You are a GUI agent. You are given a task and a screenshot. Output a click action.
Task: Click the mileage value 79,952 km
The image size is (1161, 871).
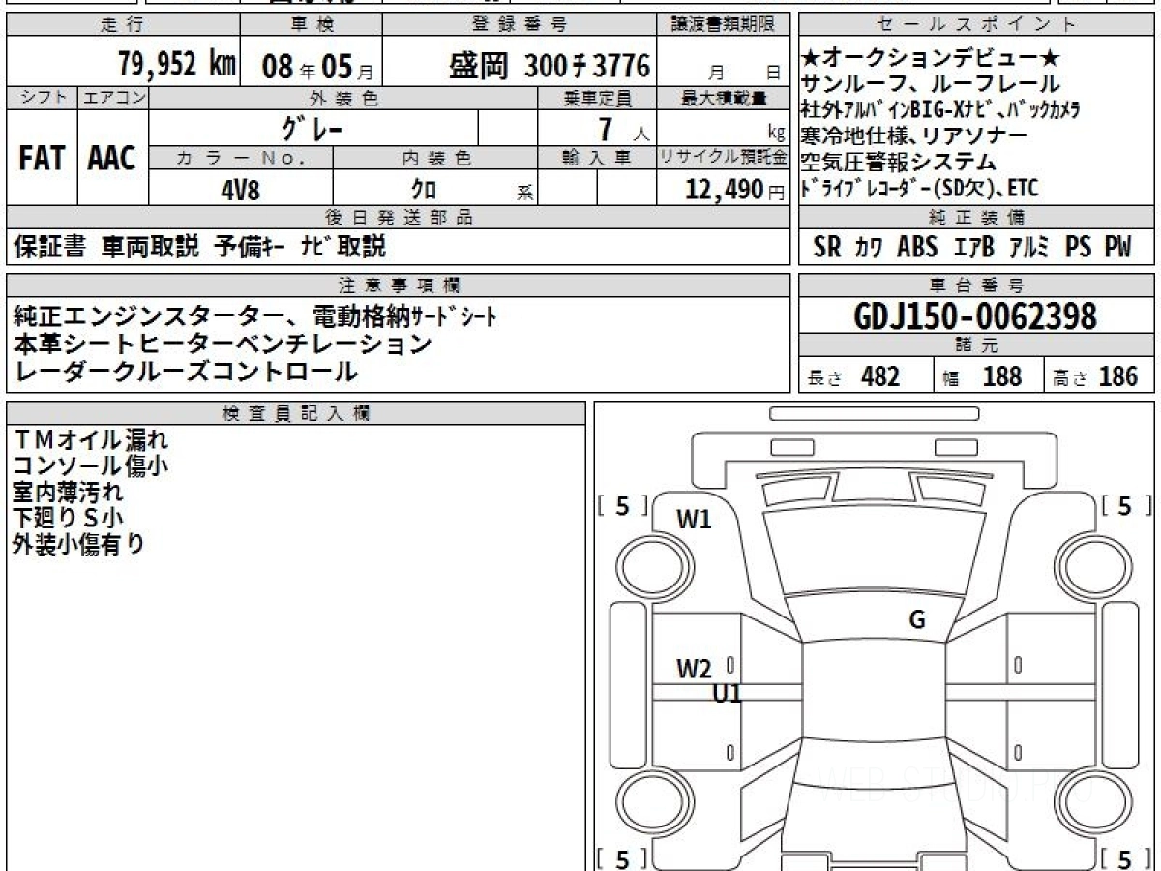(x=177, y=65)
